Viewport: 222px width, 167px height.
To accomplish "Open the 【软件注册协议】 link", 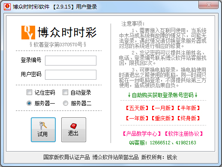I will tap(184, 134).
